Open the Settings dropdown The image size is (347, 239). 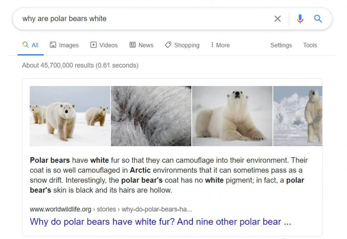[x=281, y=45]
